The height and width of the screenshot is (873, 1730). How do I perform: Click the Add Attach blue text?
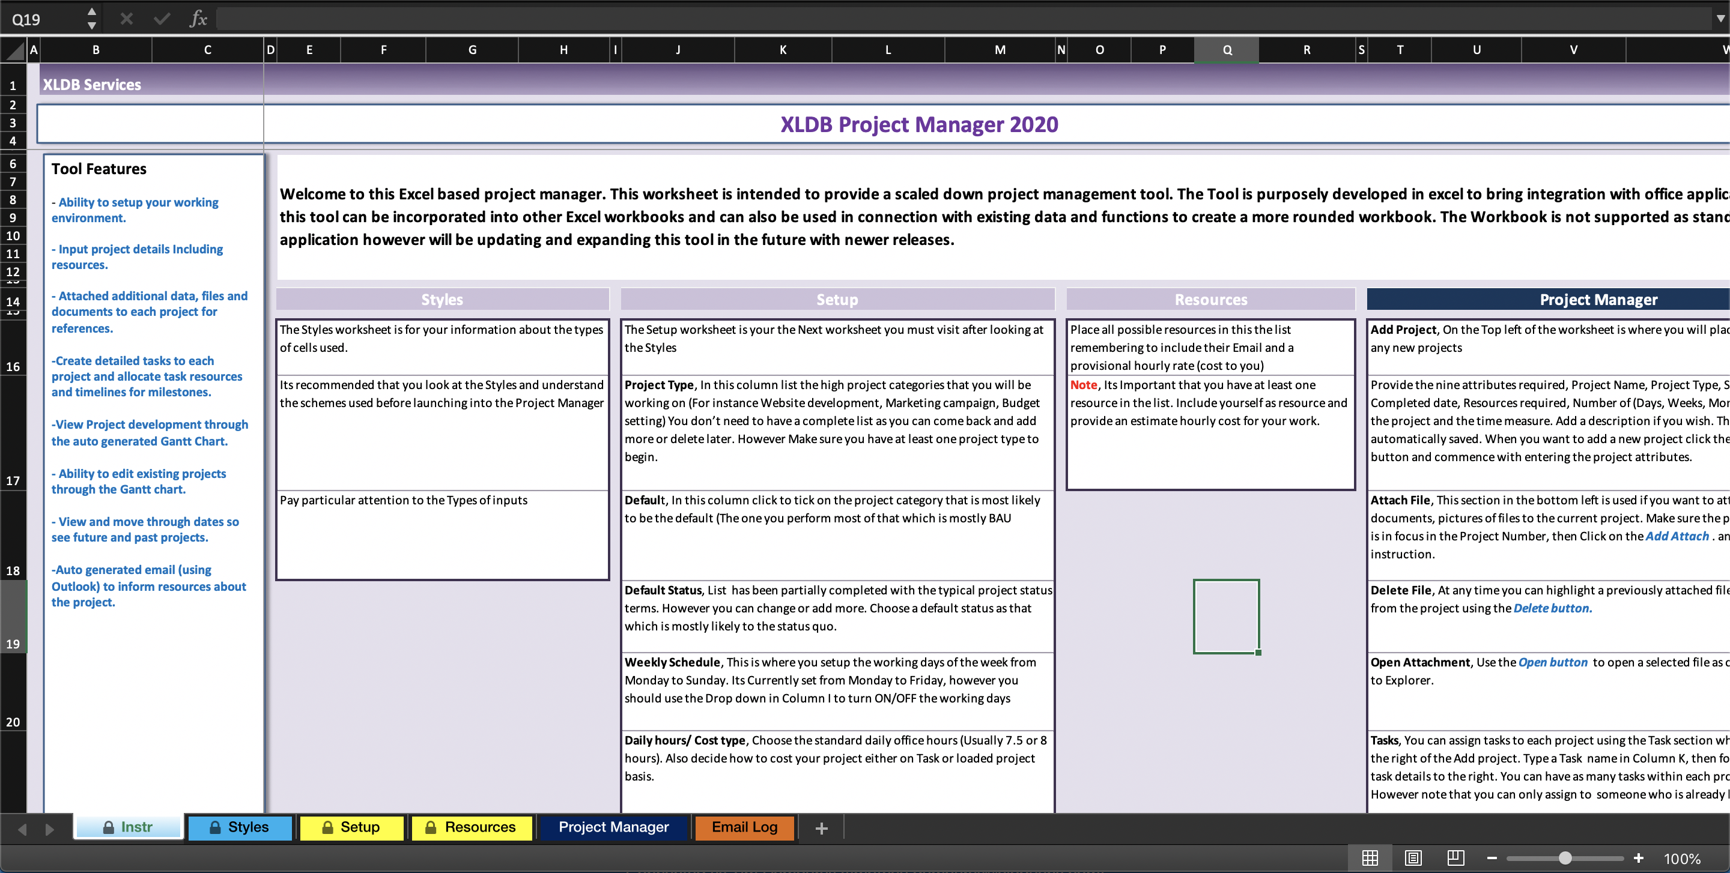[1677, 536]
